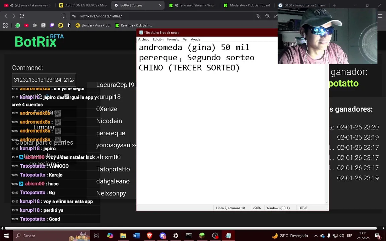Click the BotRix BETA logo
This screenshot has height=241, width=386.
(x=39, y=41)
